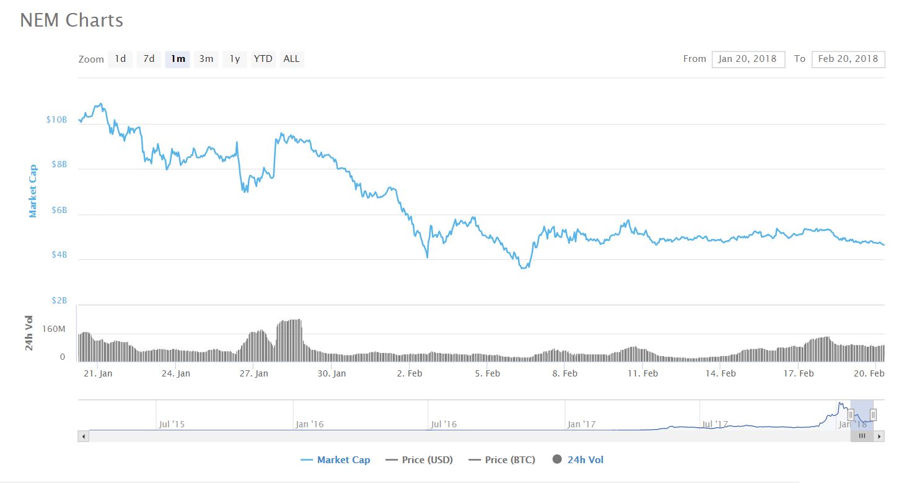Show ALL time range
This screenshot has height=483, width=909.
coord(291,59)
